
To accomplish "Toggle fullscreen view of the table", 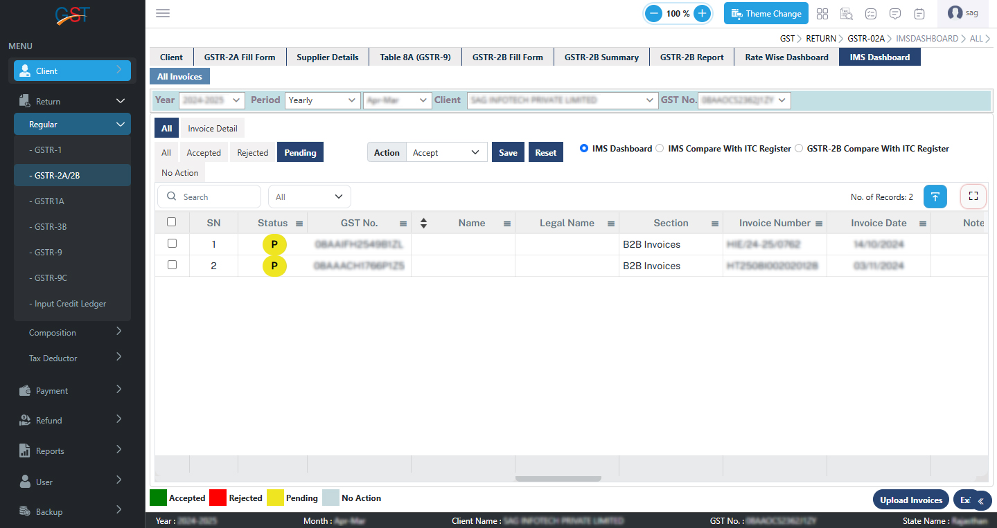I will coord(973,197).
